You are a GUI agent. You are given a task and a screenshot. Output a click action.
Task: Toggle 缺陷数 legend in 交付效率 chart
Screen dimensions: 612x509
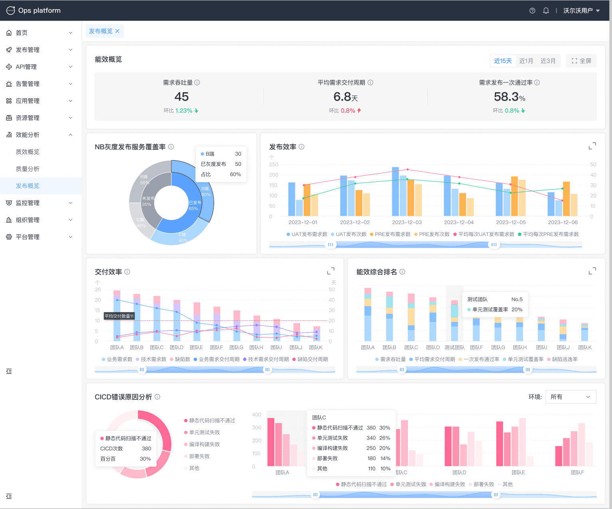point(180,360)
